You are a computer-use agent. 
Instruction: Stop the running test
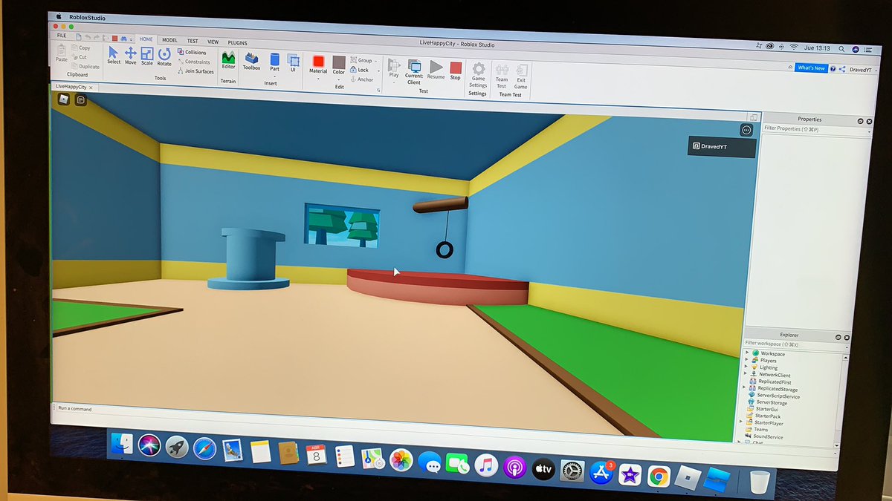(455, 71)
